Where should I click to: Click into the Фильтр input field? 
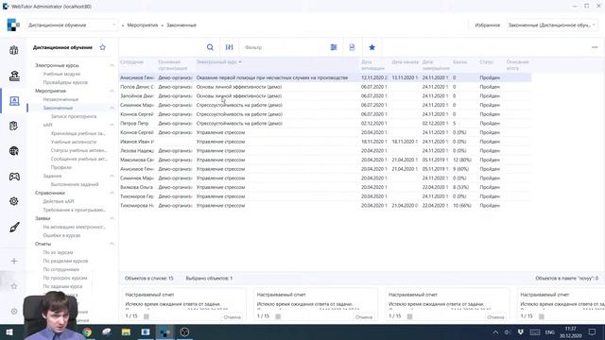click(284, 47)
